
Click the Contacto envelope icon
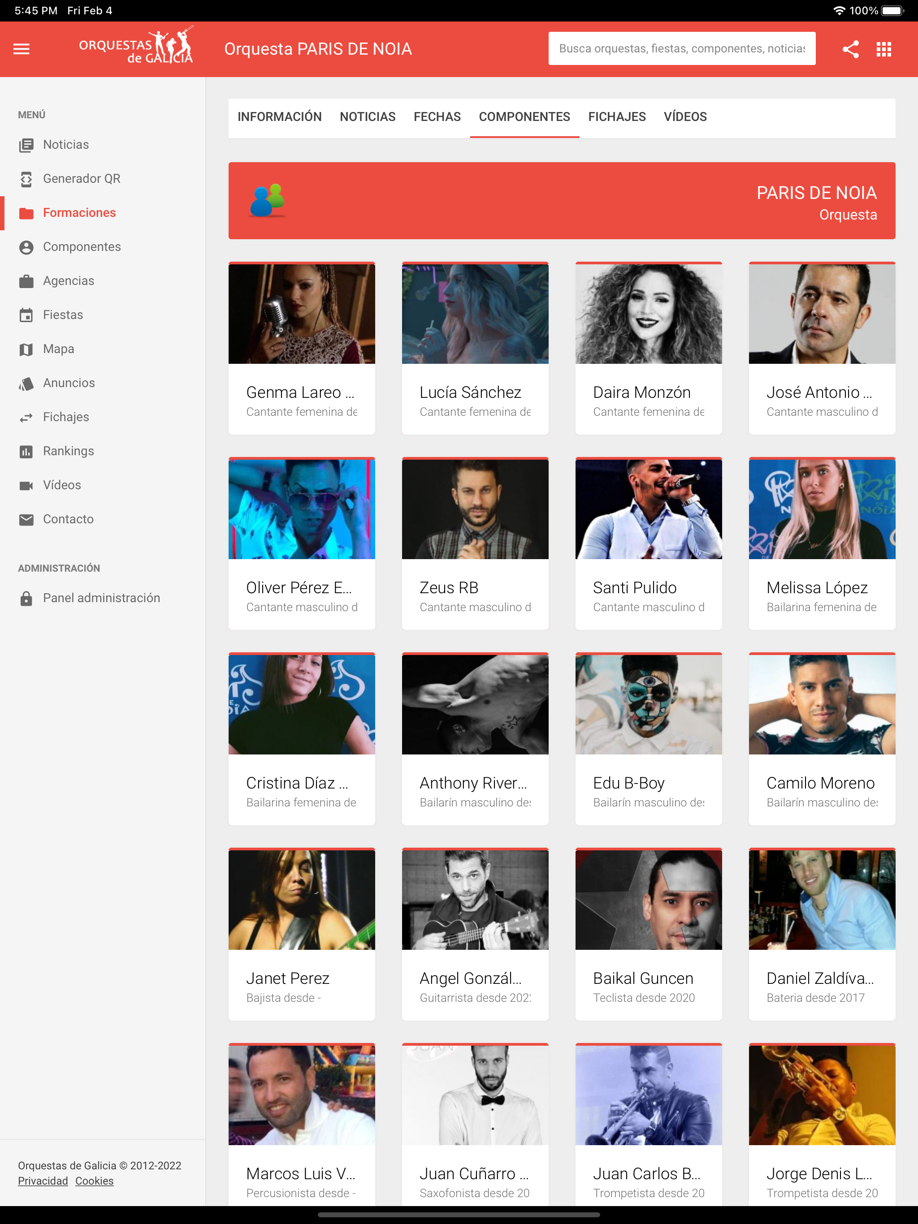coord(26,520)
